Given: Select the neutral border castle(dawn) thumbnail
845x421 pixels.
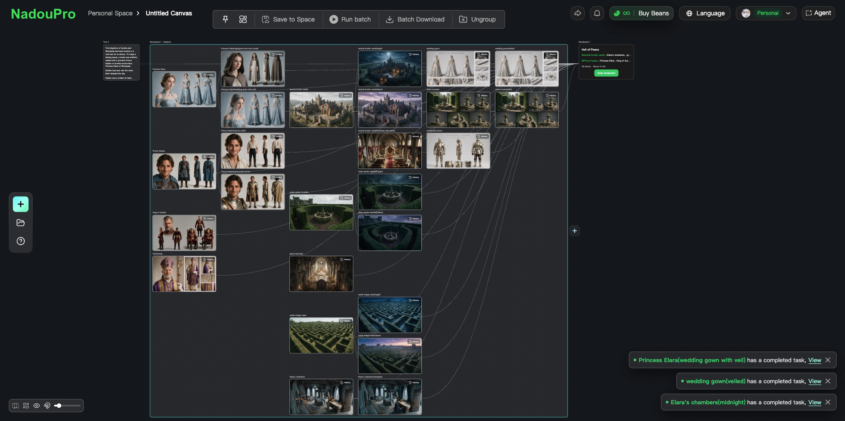Looking at the screenshot, I should tap(390, 109).
